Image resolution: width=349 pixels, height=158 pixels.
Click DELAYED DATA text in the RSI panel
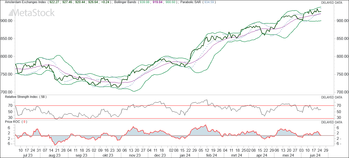332,97
